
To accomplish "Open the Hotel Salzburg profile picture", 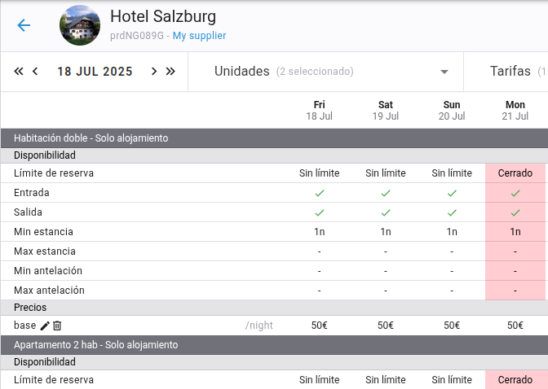I will click(80, 25).
